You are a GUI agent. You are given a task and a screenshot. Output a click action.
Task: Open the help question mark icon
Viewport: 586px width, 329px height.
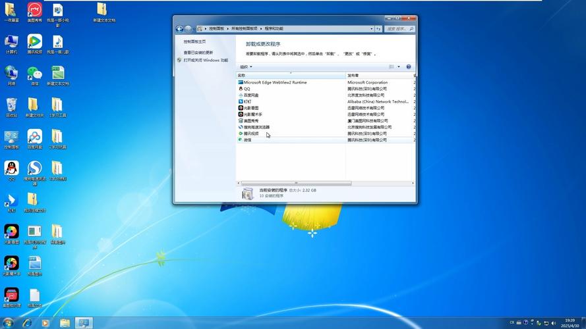click(x=409, y=66)
